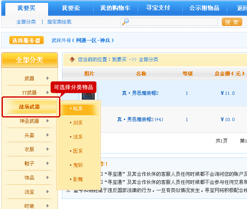The height and width of the screenshot is (209, 247).
Task: Click the 指定卖给我 link
Action: (x=59, y=22)
